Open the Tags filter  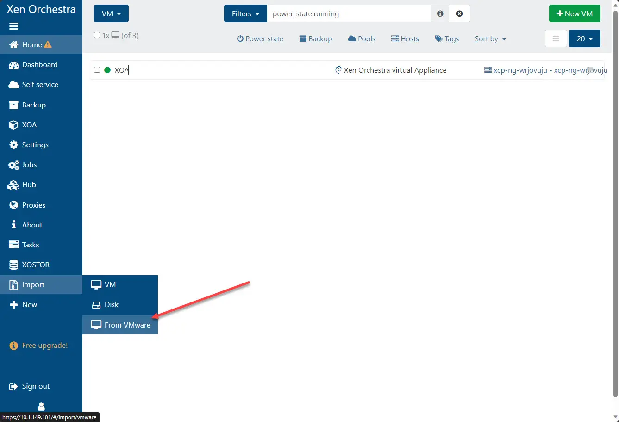click(447, 39)
